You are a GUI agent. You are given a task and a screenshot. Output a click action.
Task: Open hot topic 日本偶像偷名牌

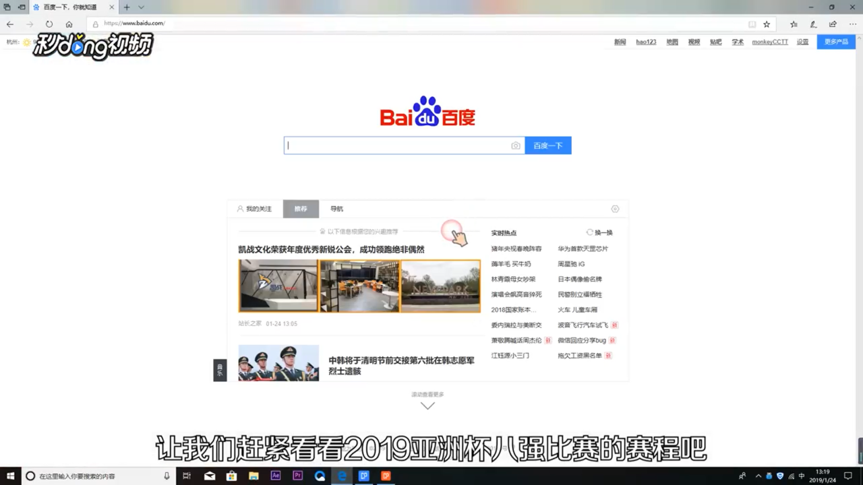[x=580, y=279]
